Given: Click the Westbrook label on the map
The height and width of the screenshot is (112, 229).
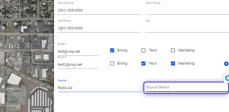Looking at the screenshot, I should (x=44, y=63).
